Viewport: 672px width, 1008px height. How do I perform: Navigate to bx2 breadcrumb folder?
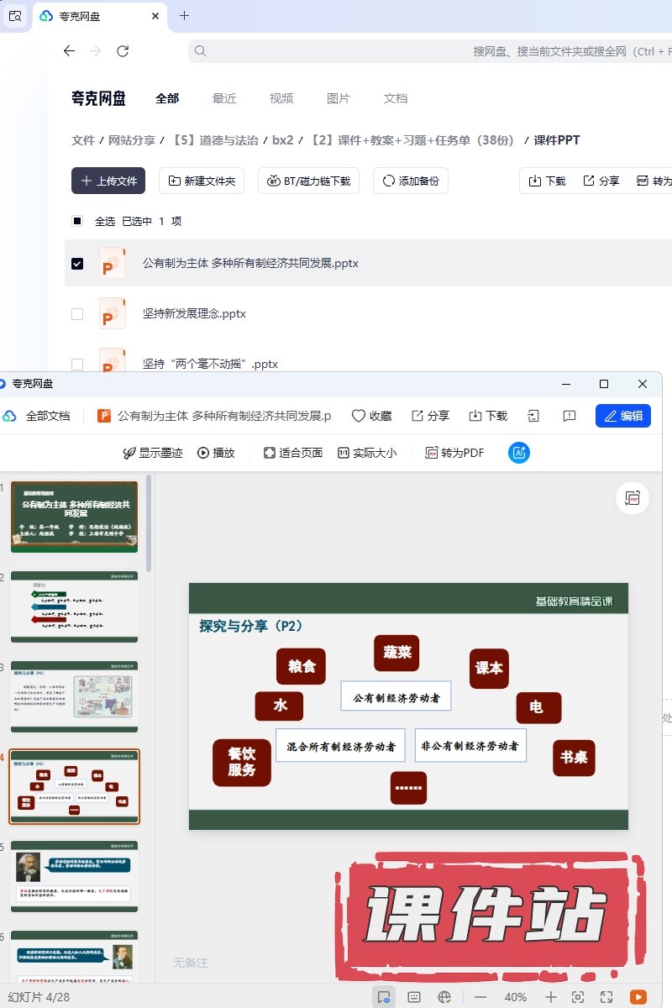282,140
